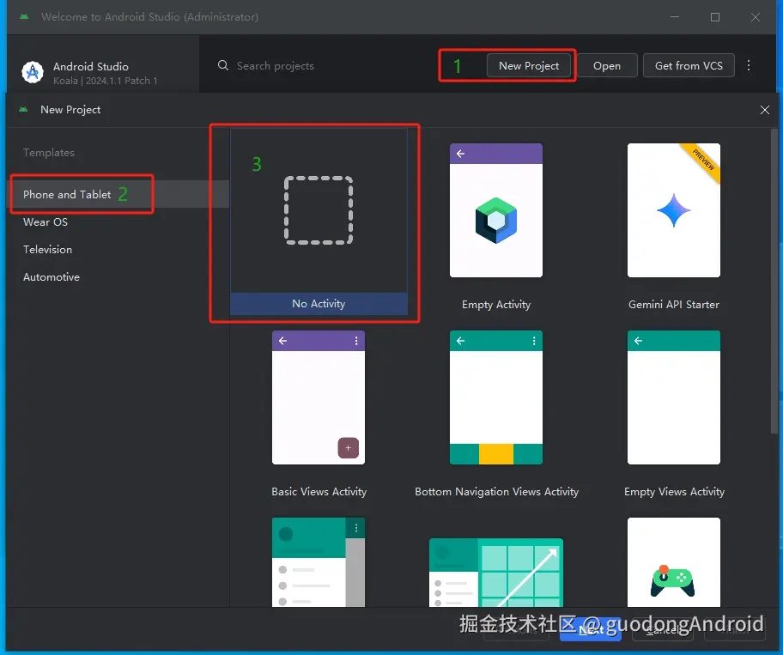Click the search magnifier icon
Image resolution: width=783 pixels, height=655 pixels.
223,65
